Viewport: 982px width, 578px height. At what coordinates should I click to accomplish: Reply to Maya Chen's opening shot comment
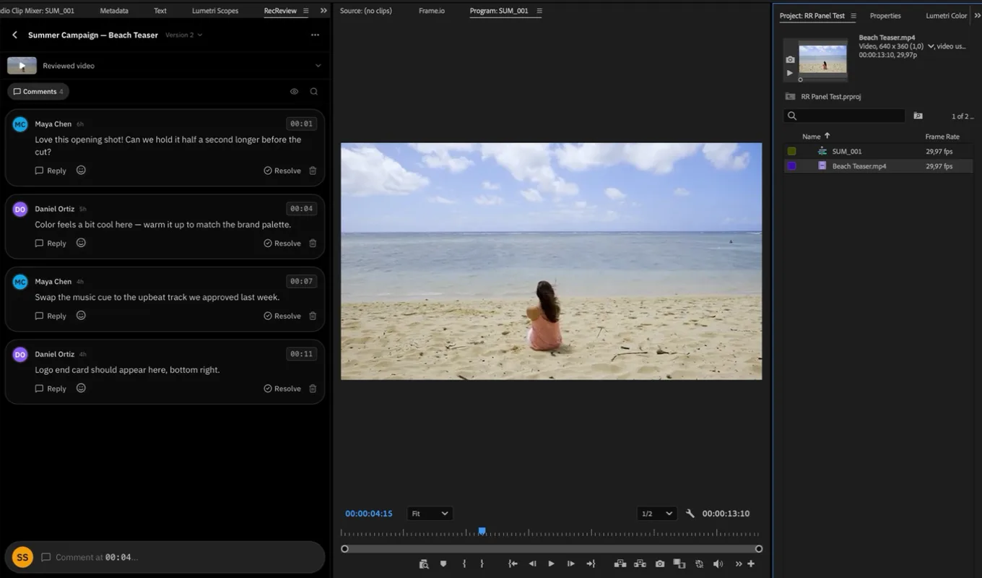pyautogui.click(x=51, y=171)
